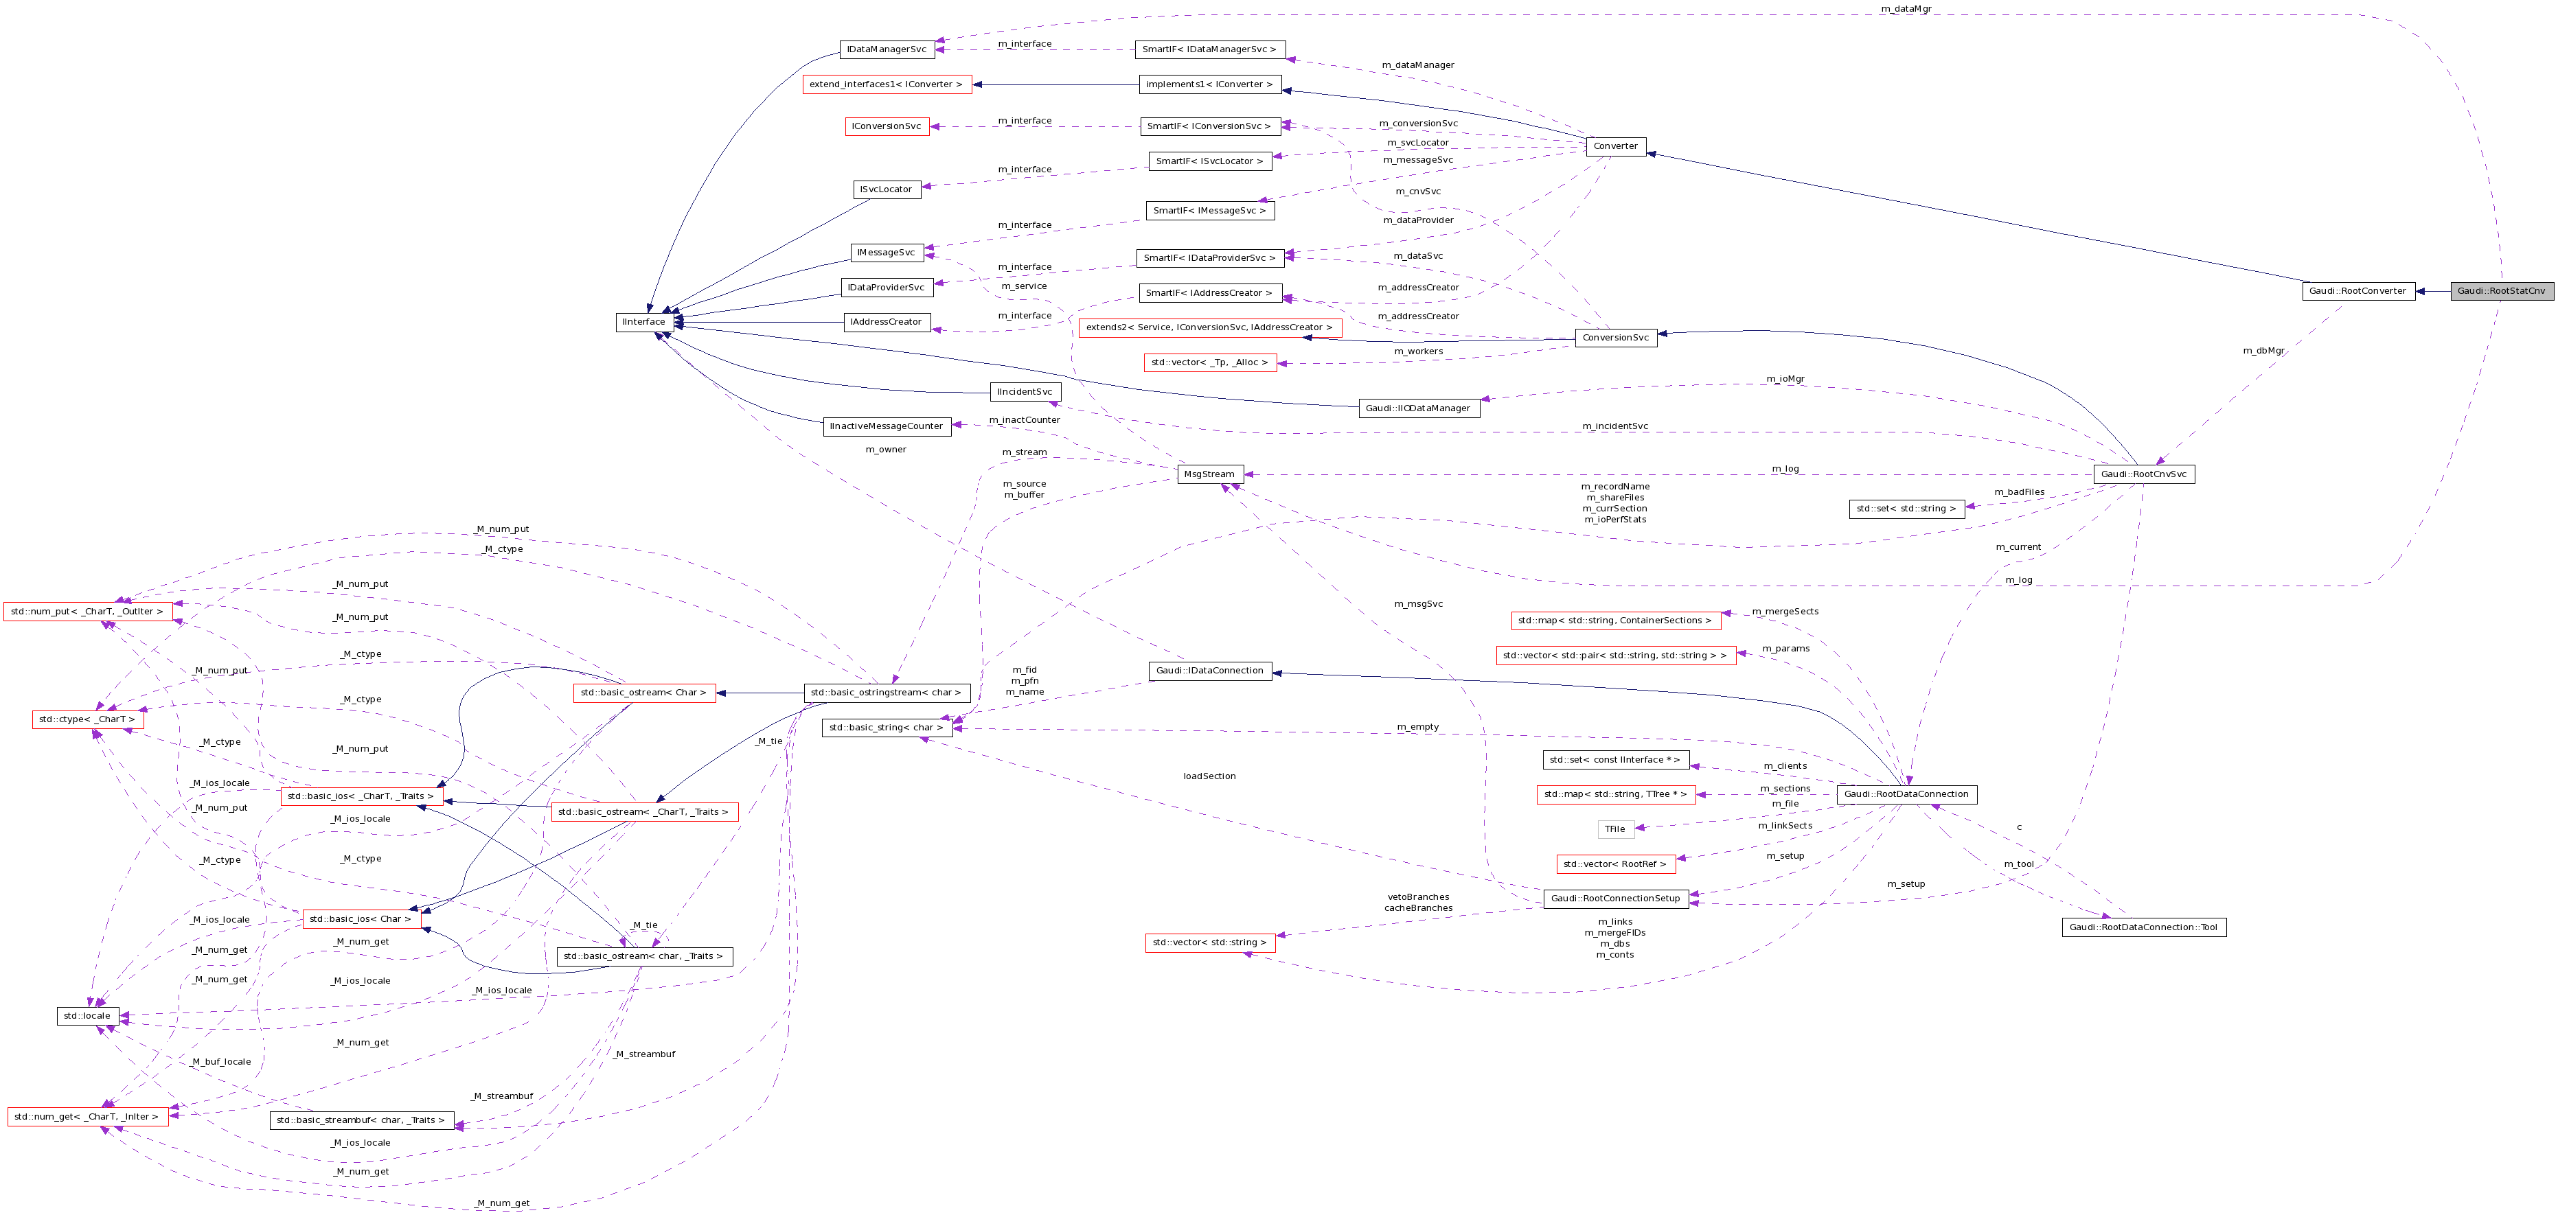
Task: Select the TFile node
Action: point(1616,829)
